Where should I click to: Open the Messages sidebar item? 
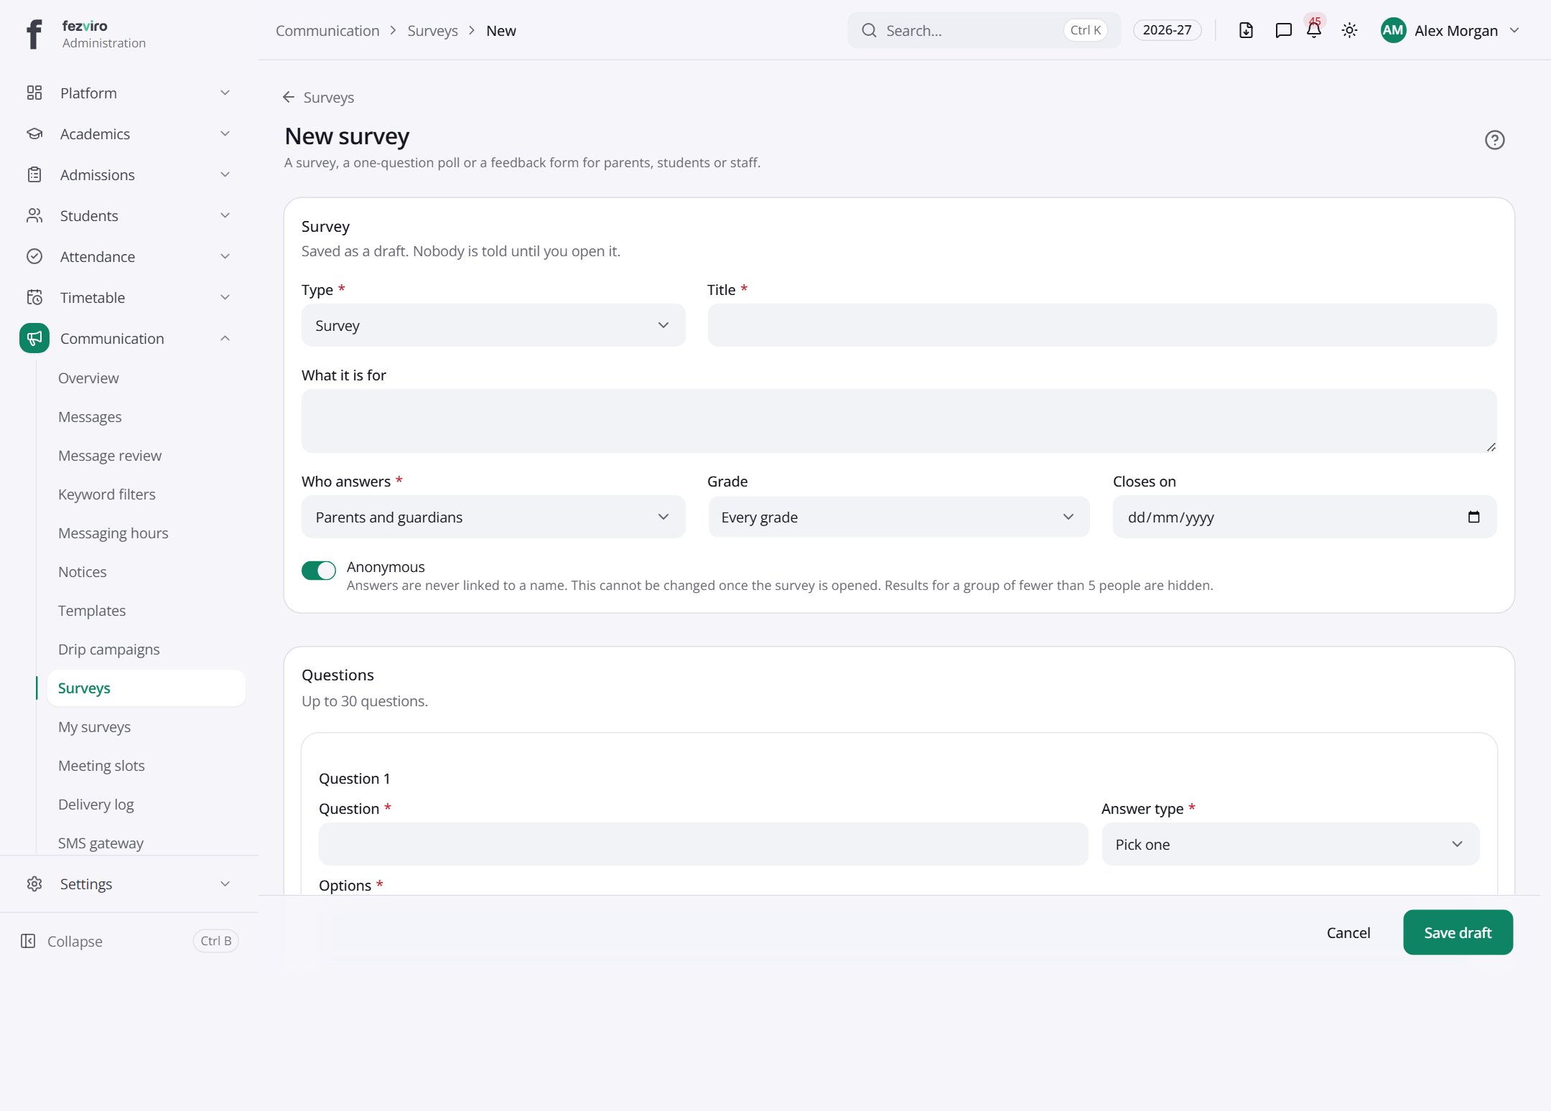(90, 416)
